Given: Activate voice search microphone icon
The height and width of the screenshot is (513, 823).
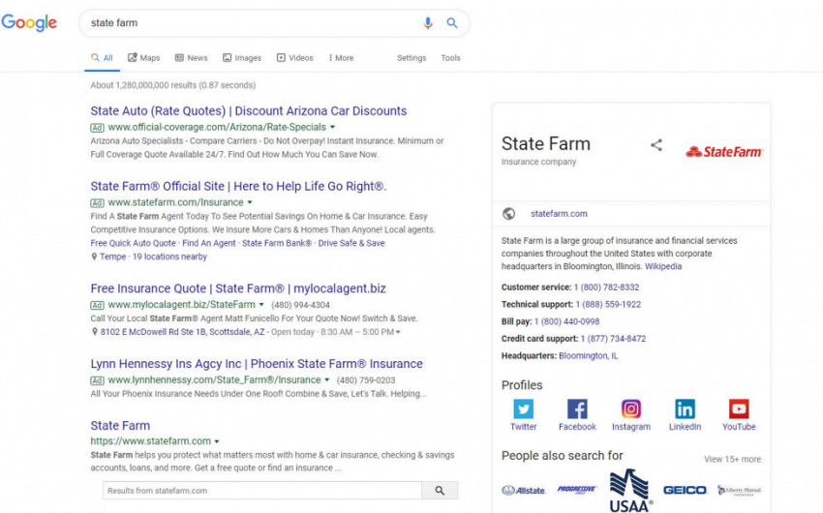Looking at the screenshot, I should pyautogui.click(x=428, y=23).
